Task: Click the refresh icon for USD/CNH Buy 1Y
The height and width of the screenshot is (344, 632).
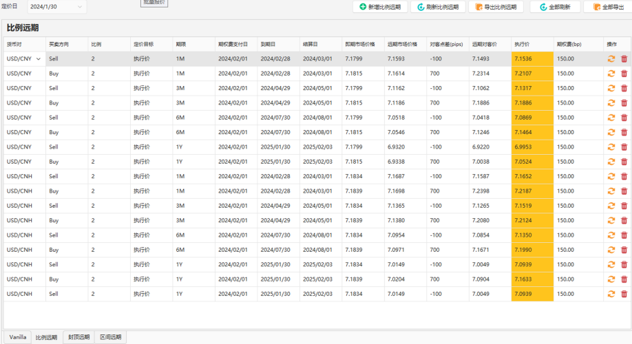Action: [611, 279]
